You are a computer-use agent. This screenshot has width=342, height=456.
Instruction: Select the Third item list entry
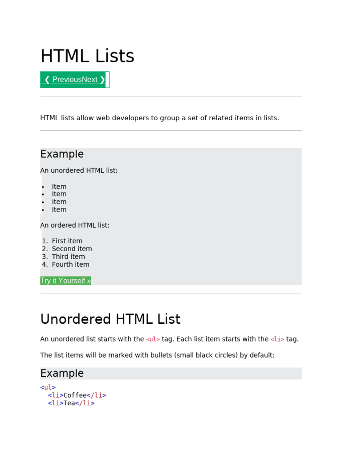pos(68,256)
